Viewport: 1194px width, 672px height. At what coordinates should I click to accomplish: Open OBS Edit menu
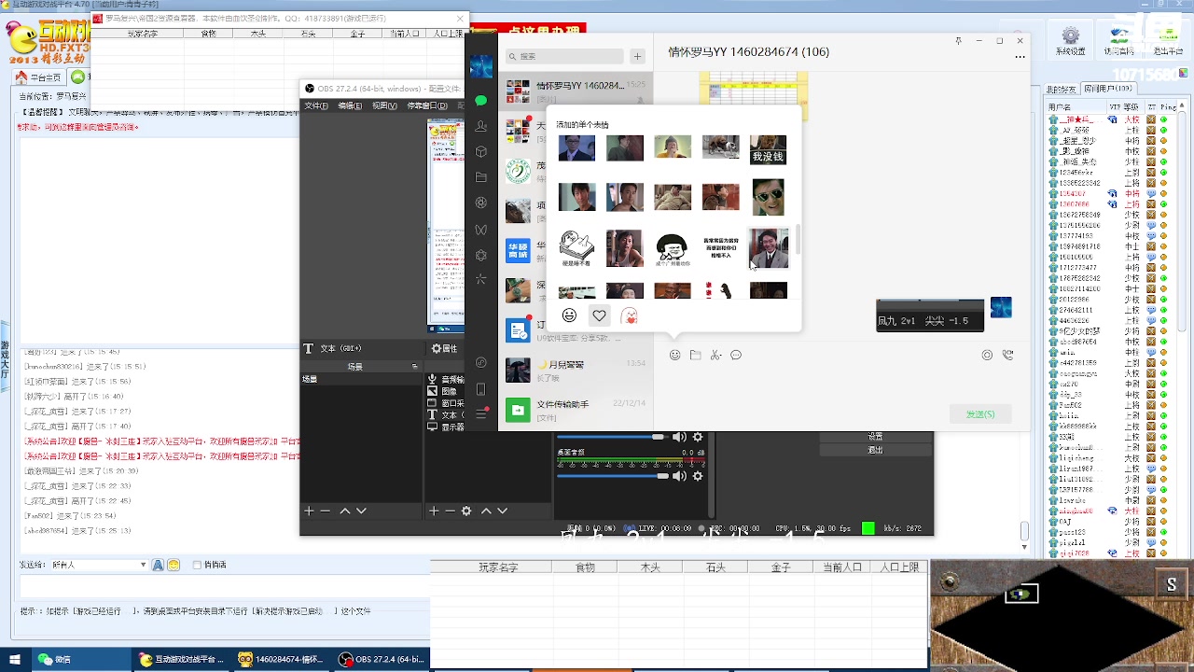[350, 105]
